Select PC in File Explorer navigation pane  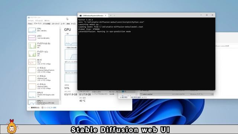point(127,92)
